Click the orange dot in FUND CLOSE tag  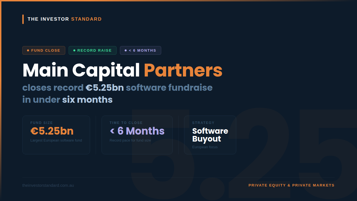pos(28,51)
